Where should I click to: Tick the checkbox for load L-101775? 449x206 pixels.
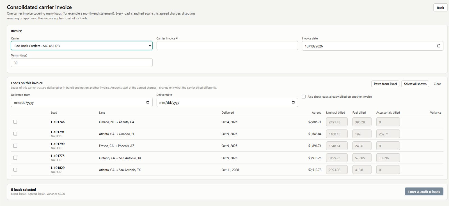click(x=15, y=158)
